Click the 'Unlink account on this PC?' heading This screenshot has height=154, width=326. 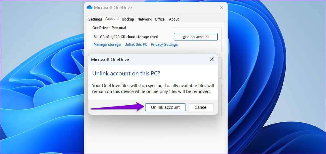(x=126, y=74)
